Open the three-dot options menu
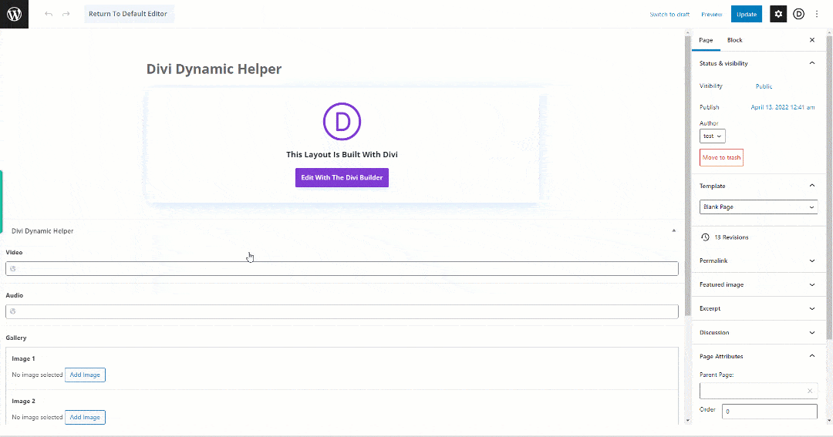833x437 pixels. click(817, 15)
